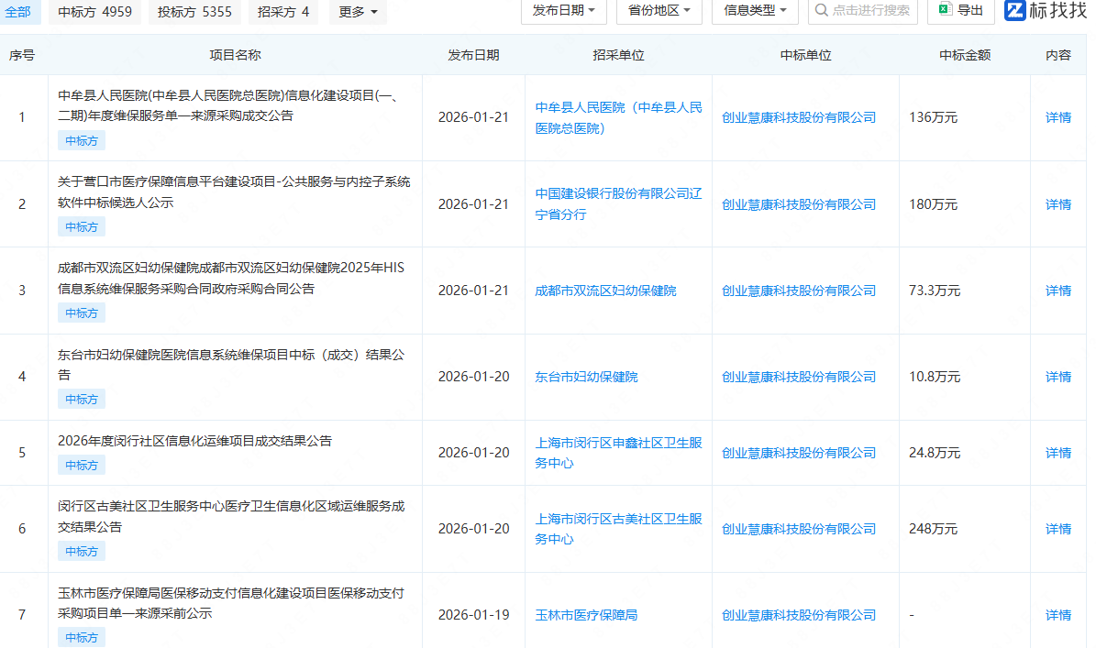Open 闵行区古美社区卫生服务中心 project title
The width and height of the screenshot is (1096, 648).
tap(230, 516)
